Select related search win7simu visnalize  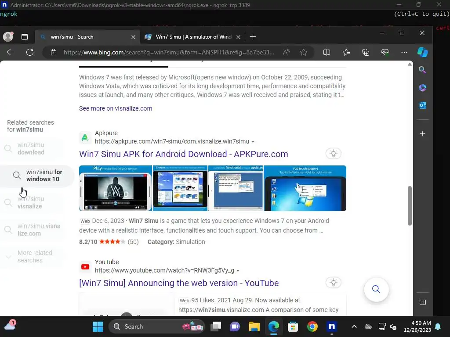pyautogui.click(x=32, y=202)
